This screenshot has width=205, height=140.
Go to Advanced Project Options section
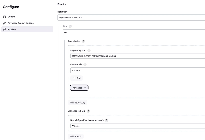[20, 23]
